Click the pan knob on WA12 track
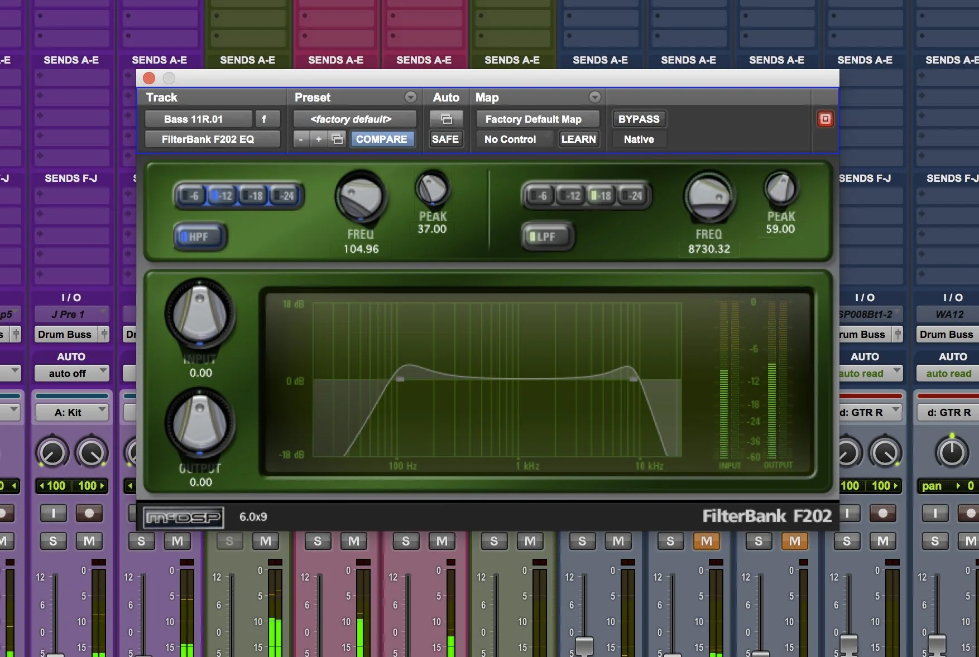Image resolution: width=979 pixels, height=657 pixels. tap(952, 452)
